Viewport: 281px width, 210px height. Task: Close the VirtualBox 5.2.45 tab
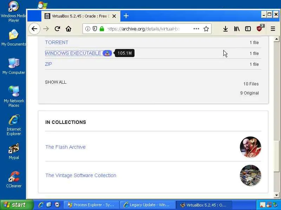[x=114, y=16]
